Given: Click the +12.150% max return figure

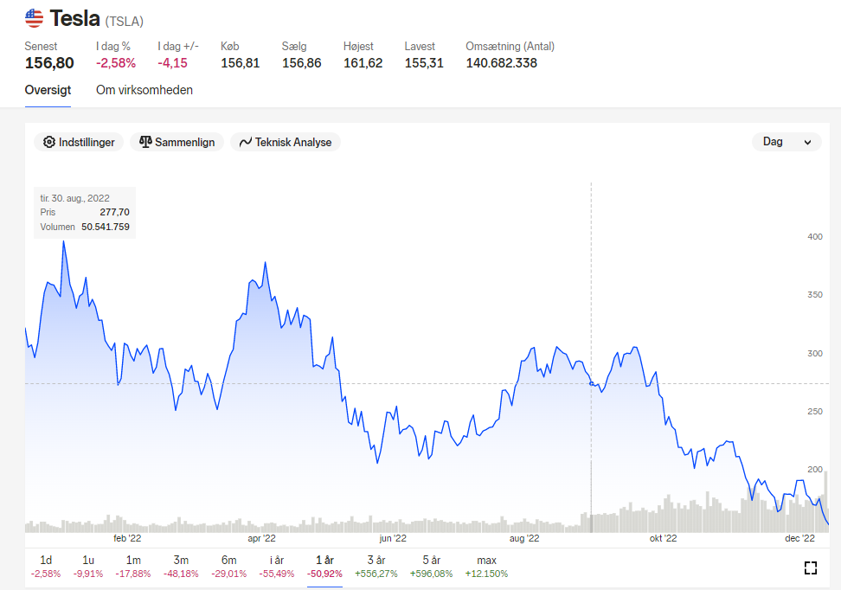Looking at the screenshot, I should point(486,574).
